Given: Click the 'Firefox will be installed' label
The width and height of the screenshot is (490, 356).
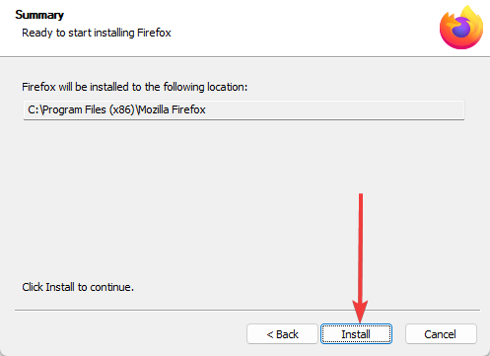Looking at the screenshot, I should 134,87.
